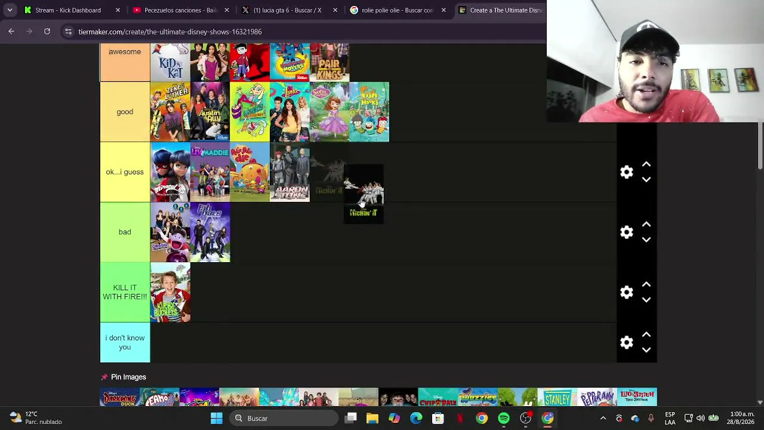Click the 'good' tier label
Image resolution: width=764 pixels, height=430 pixels.
[x=125, y=112]
